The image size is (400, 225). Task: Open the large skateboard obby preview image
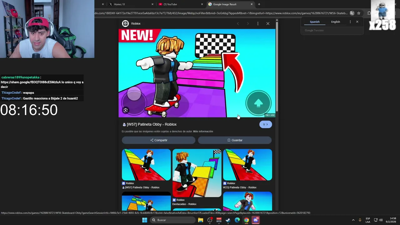197,73
